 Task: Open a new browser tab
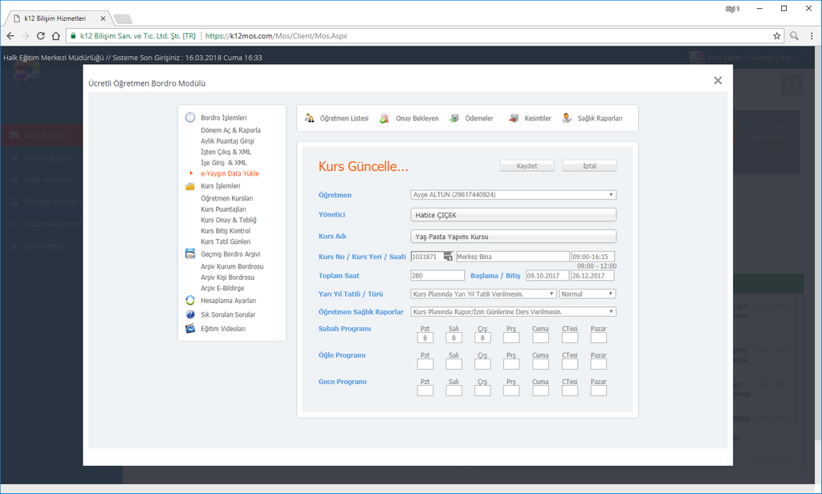pyautogui.click(x=123, y=19)
